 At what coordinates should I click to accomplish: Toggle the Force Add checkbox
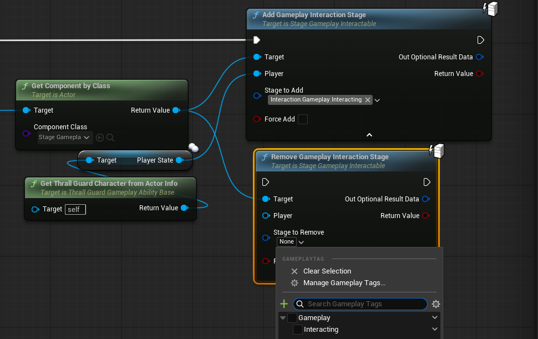(x=302, y=119)
